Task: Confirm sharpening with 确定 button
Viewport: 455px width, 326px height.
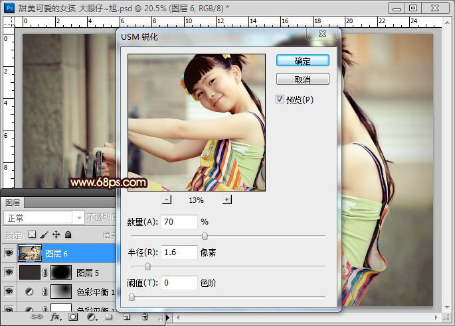Action: [302, 60]
